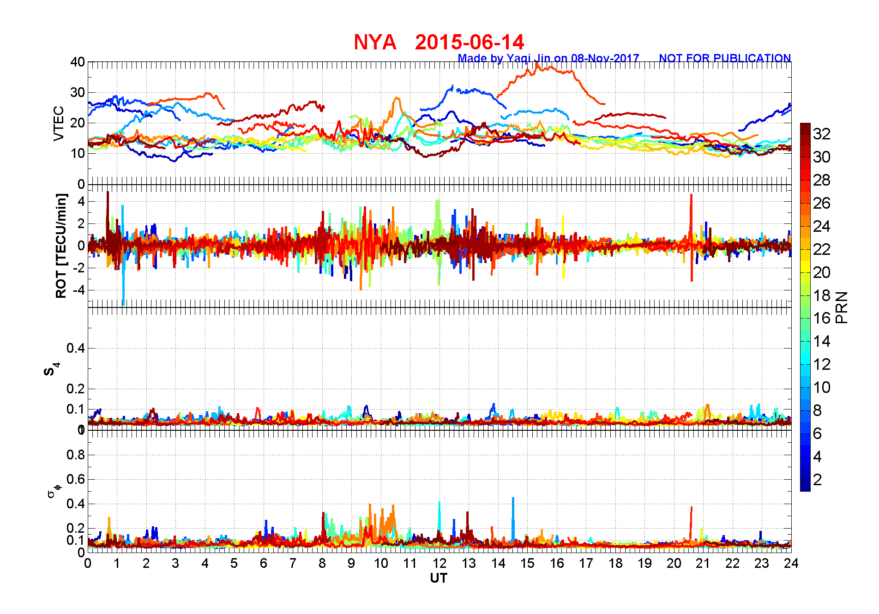Select the UT x-axis label
Viewport: 879px width, 614px height.
tap(439, 578)
